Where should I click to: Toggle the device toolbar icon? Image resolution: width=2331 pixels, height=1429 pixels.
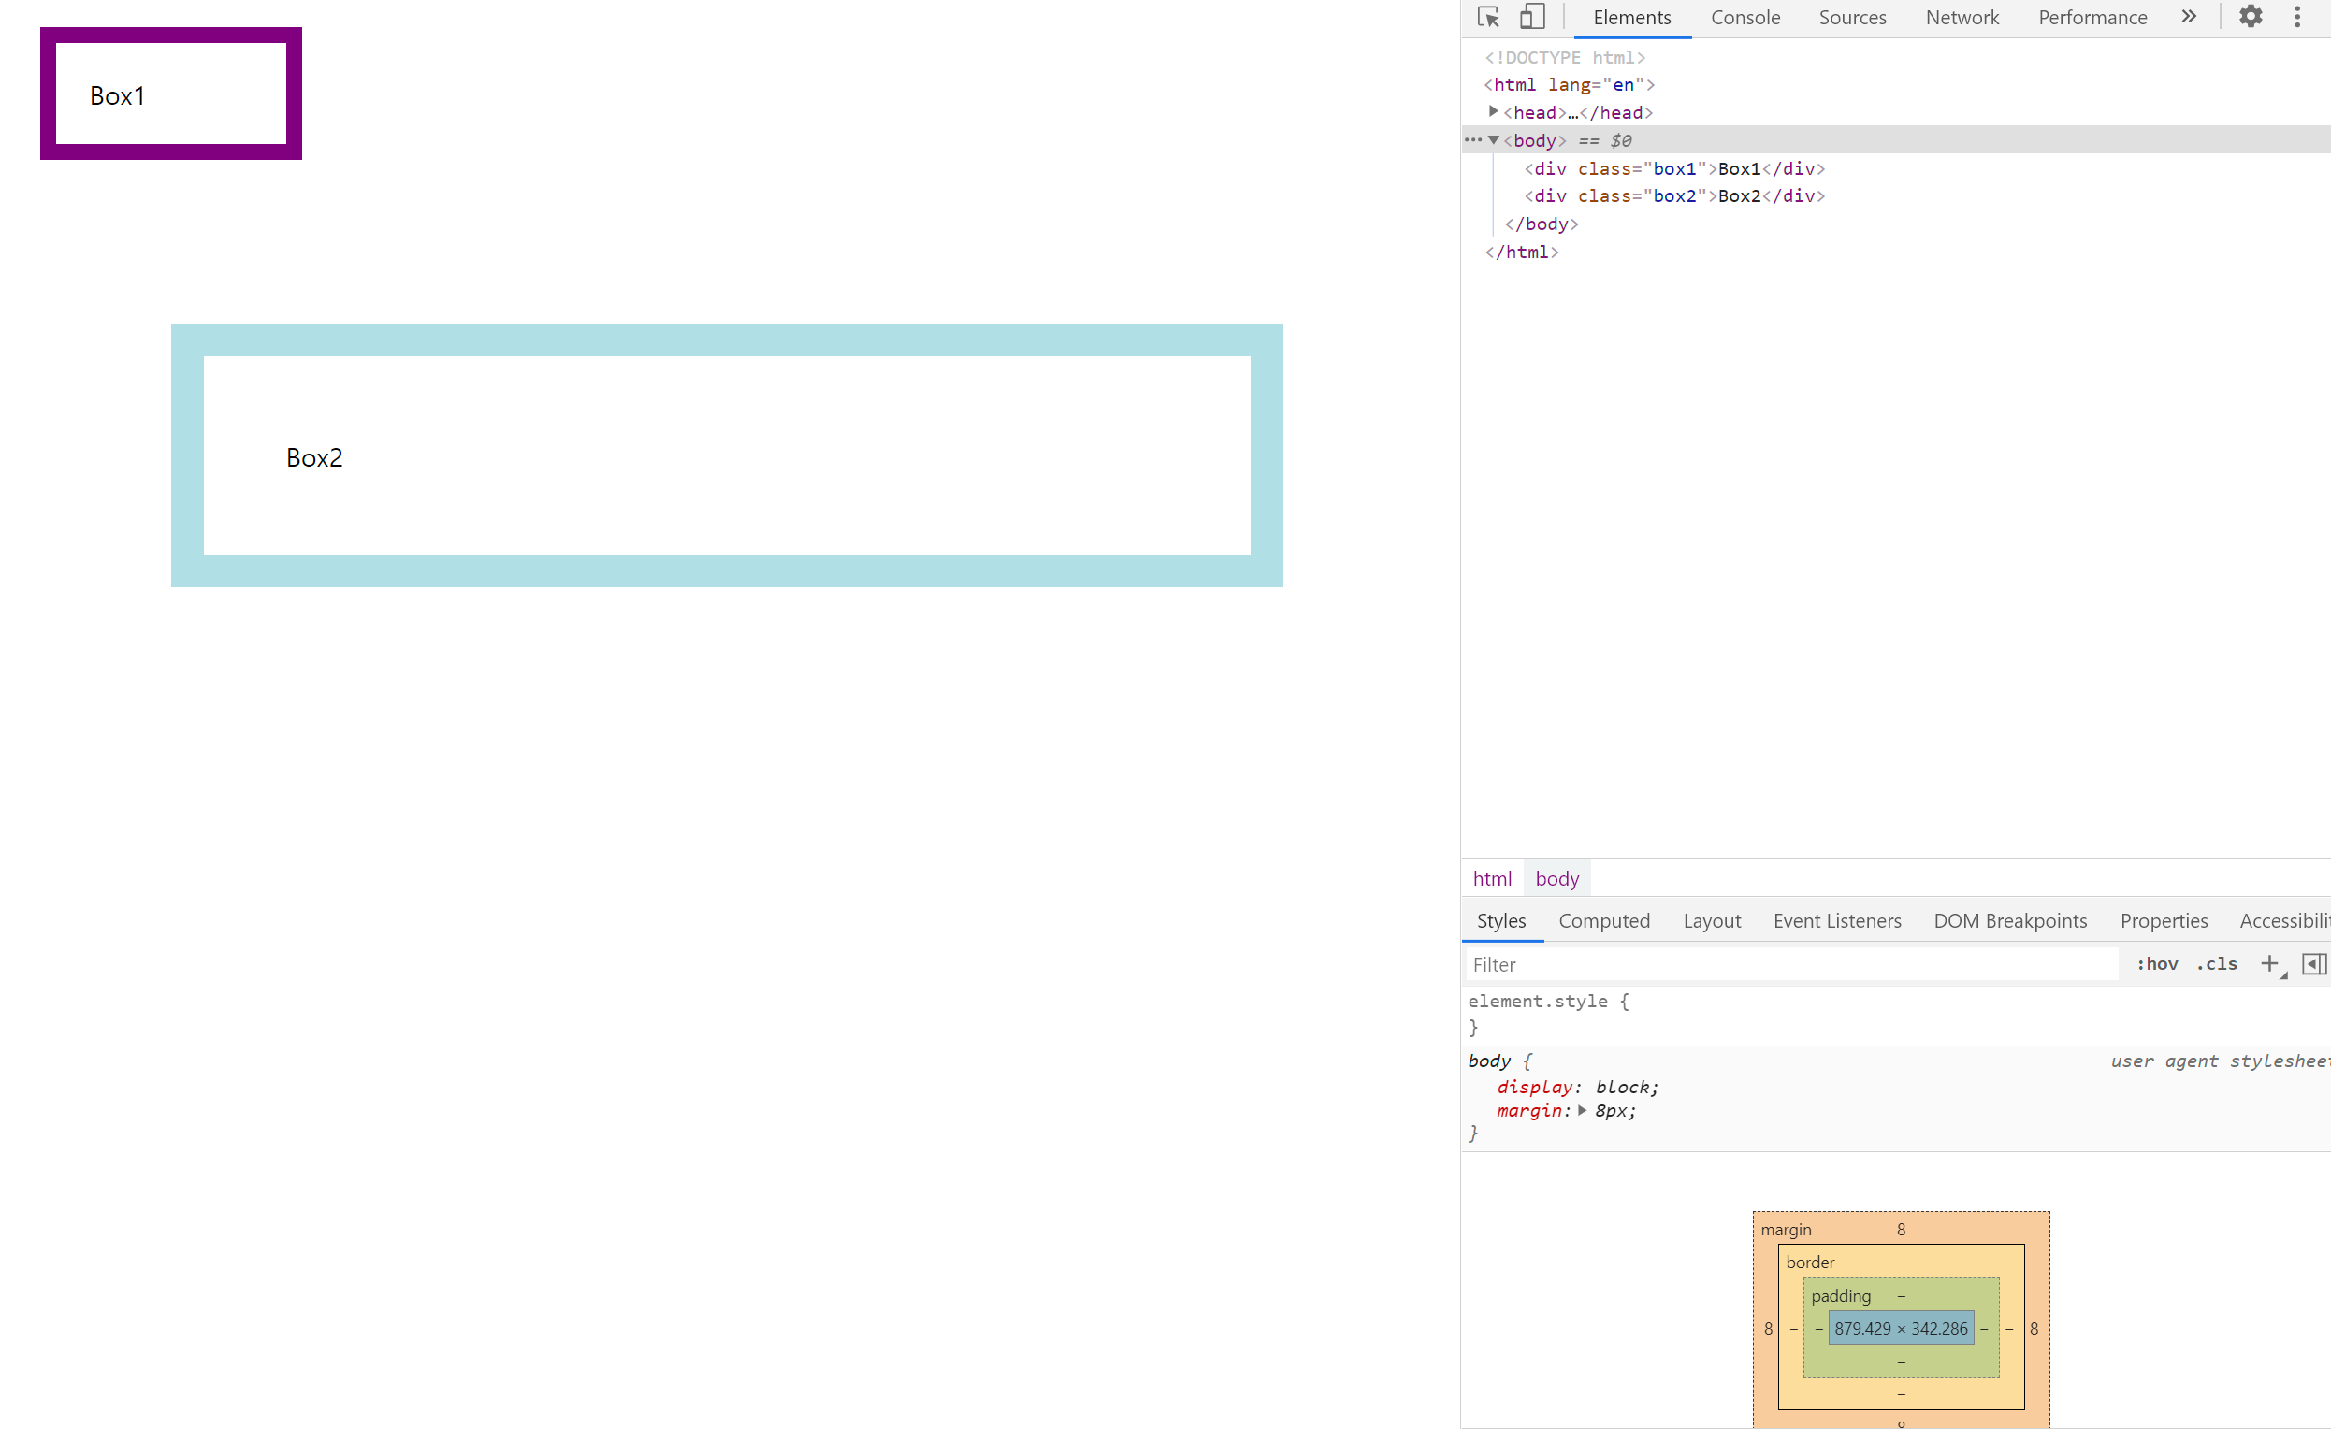click(1531, 17)
